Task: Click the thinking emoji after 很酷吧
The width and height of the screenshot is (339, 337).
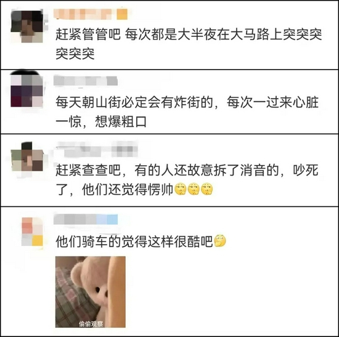Action: (220, 241)
